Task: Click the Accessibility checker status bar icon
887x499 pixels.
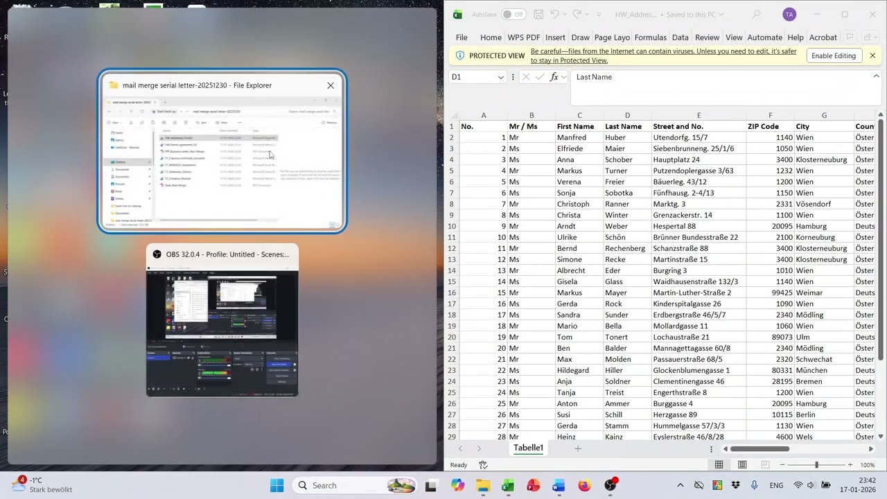Action: tap(483, 465)
